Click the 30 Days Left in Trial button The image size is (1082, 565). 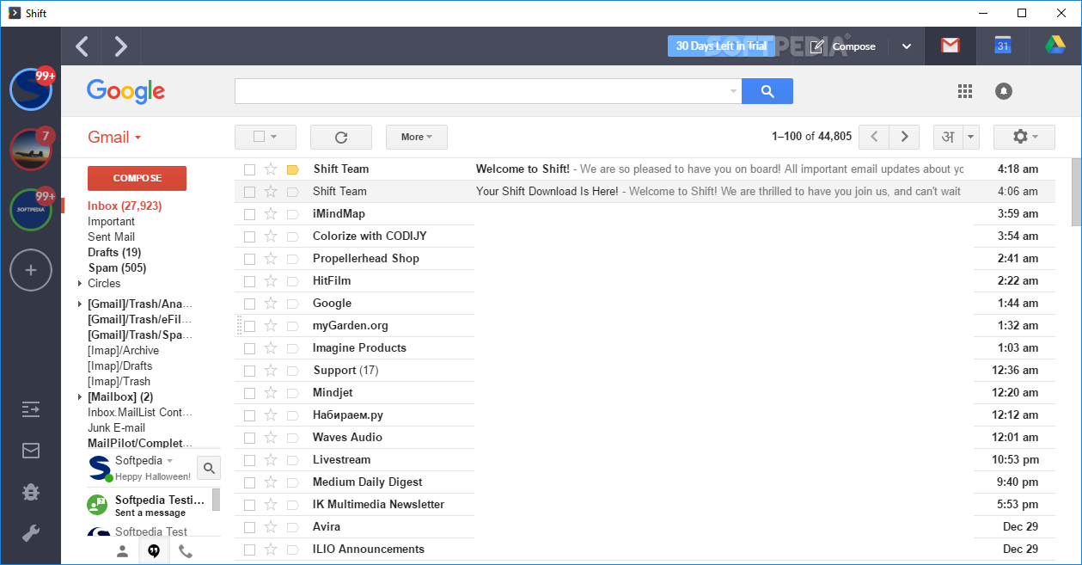pyautogui.click(x=721, y=46)
